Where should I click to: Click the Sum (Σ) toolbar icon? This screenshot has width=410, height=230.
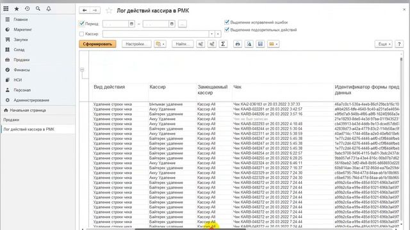223,44
